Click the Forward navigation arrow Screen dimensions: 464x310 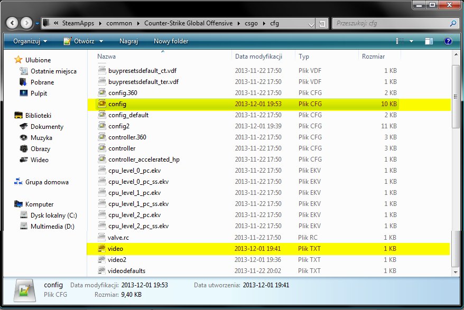coord(26,23)
